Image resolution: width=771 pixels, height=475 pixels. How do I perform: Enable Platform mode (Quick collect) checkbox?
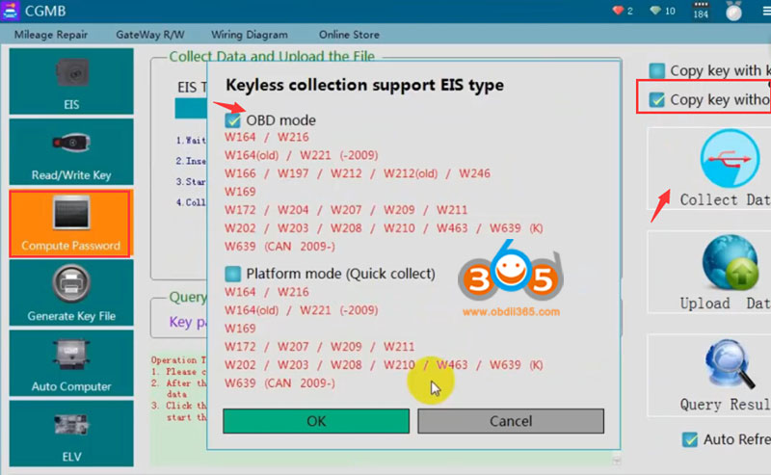[x=232, y=275]
